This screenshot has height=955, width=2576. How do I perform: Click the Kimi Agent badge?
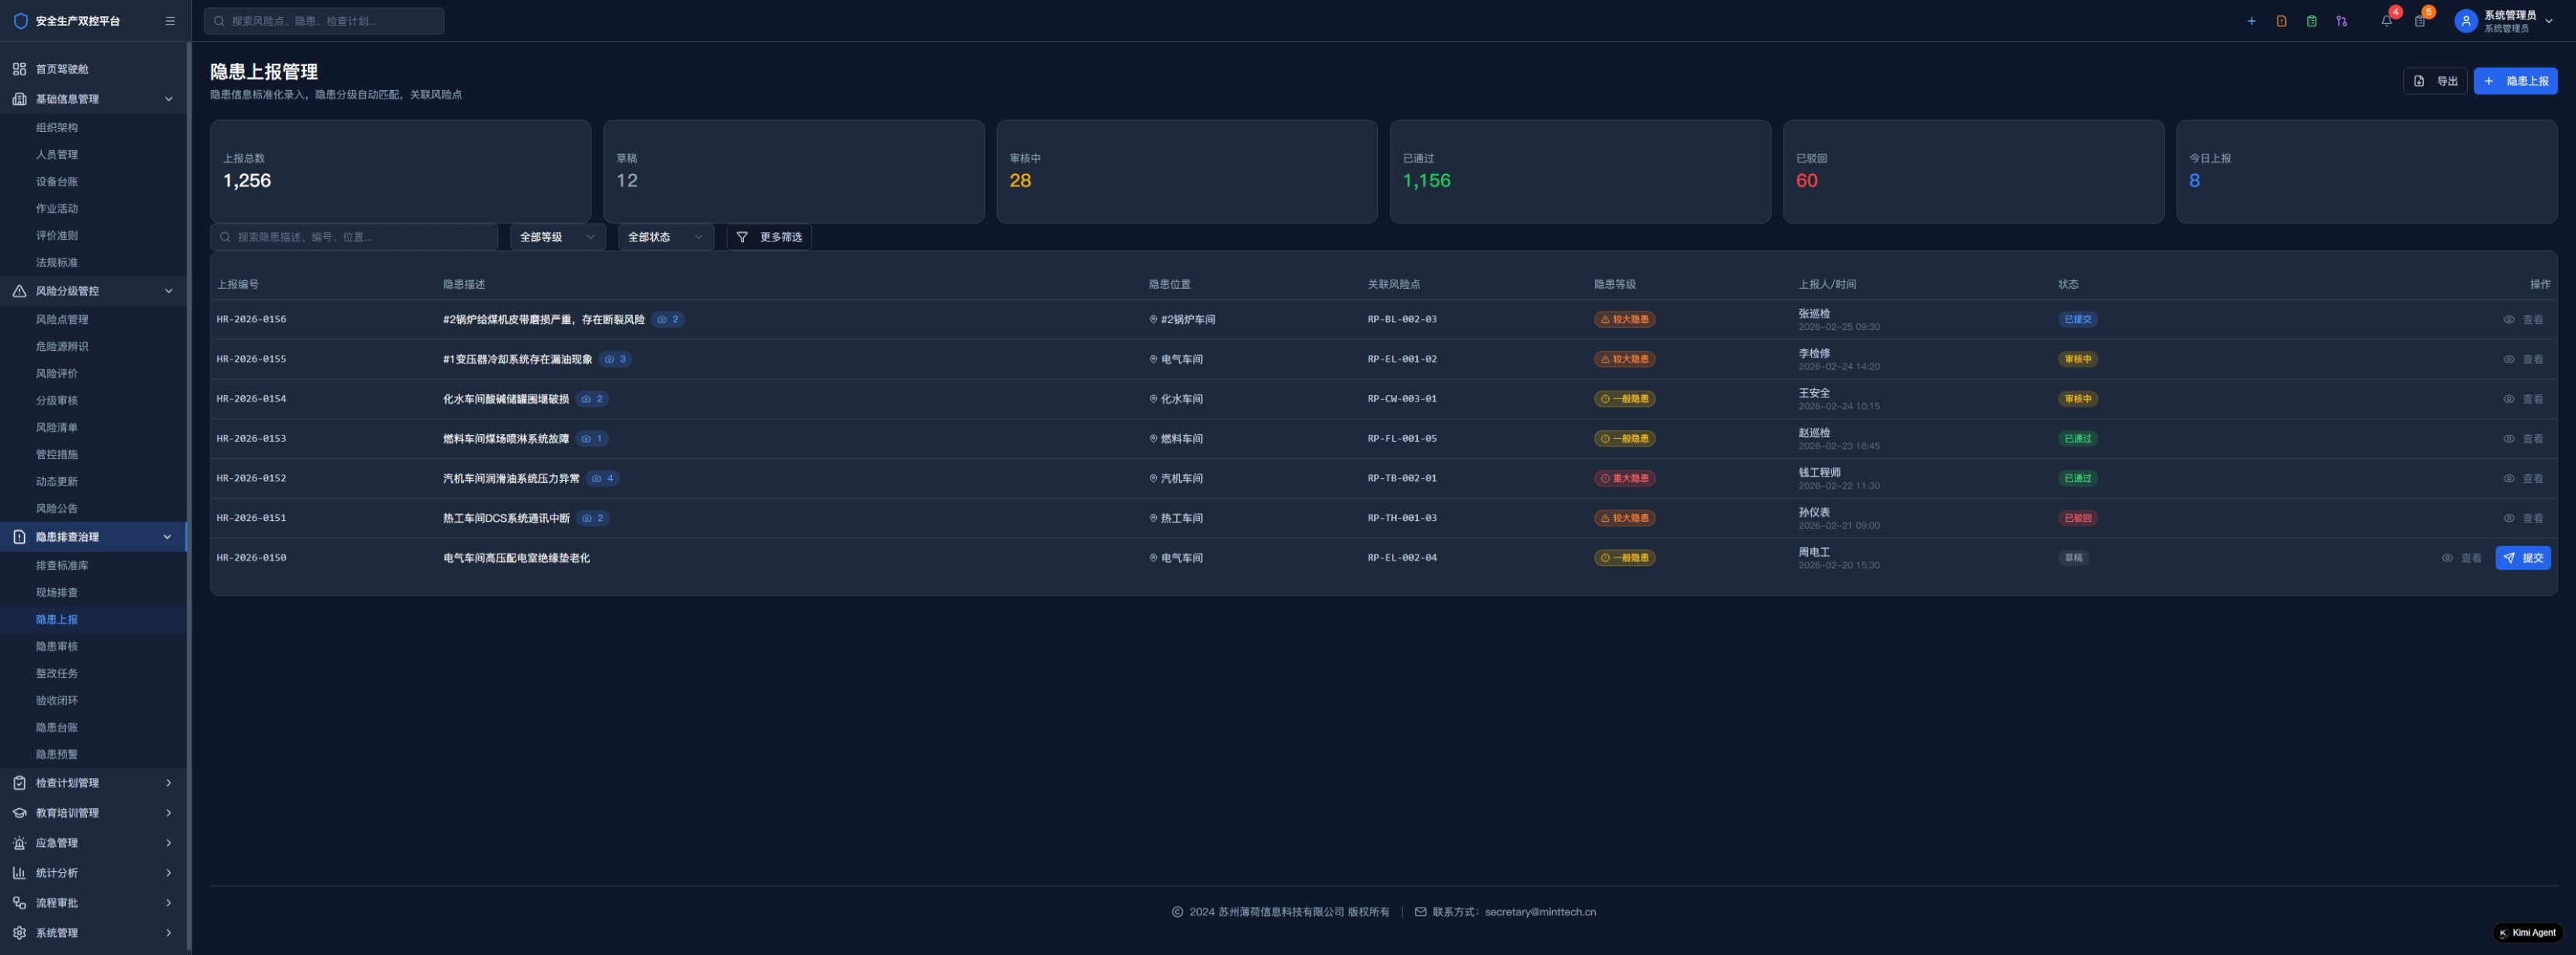[x=2527, y=933]
